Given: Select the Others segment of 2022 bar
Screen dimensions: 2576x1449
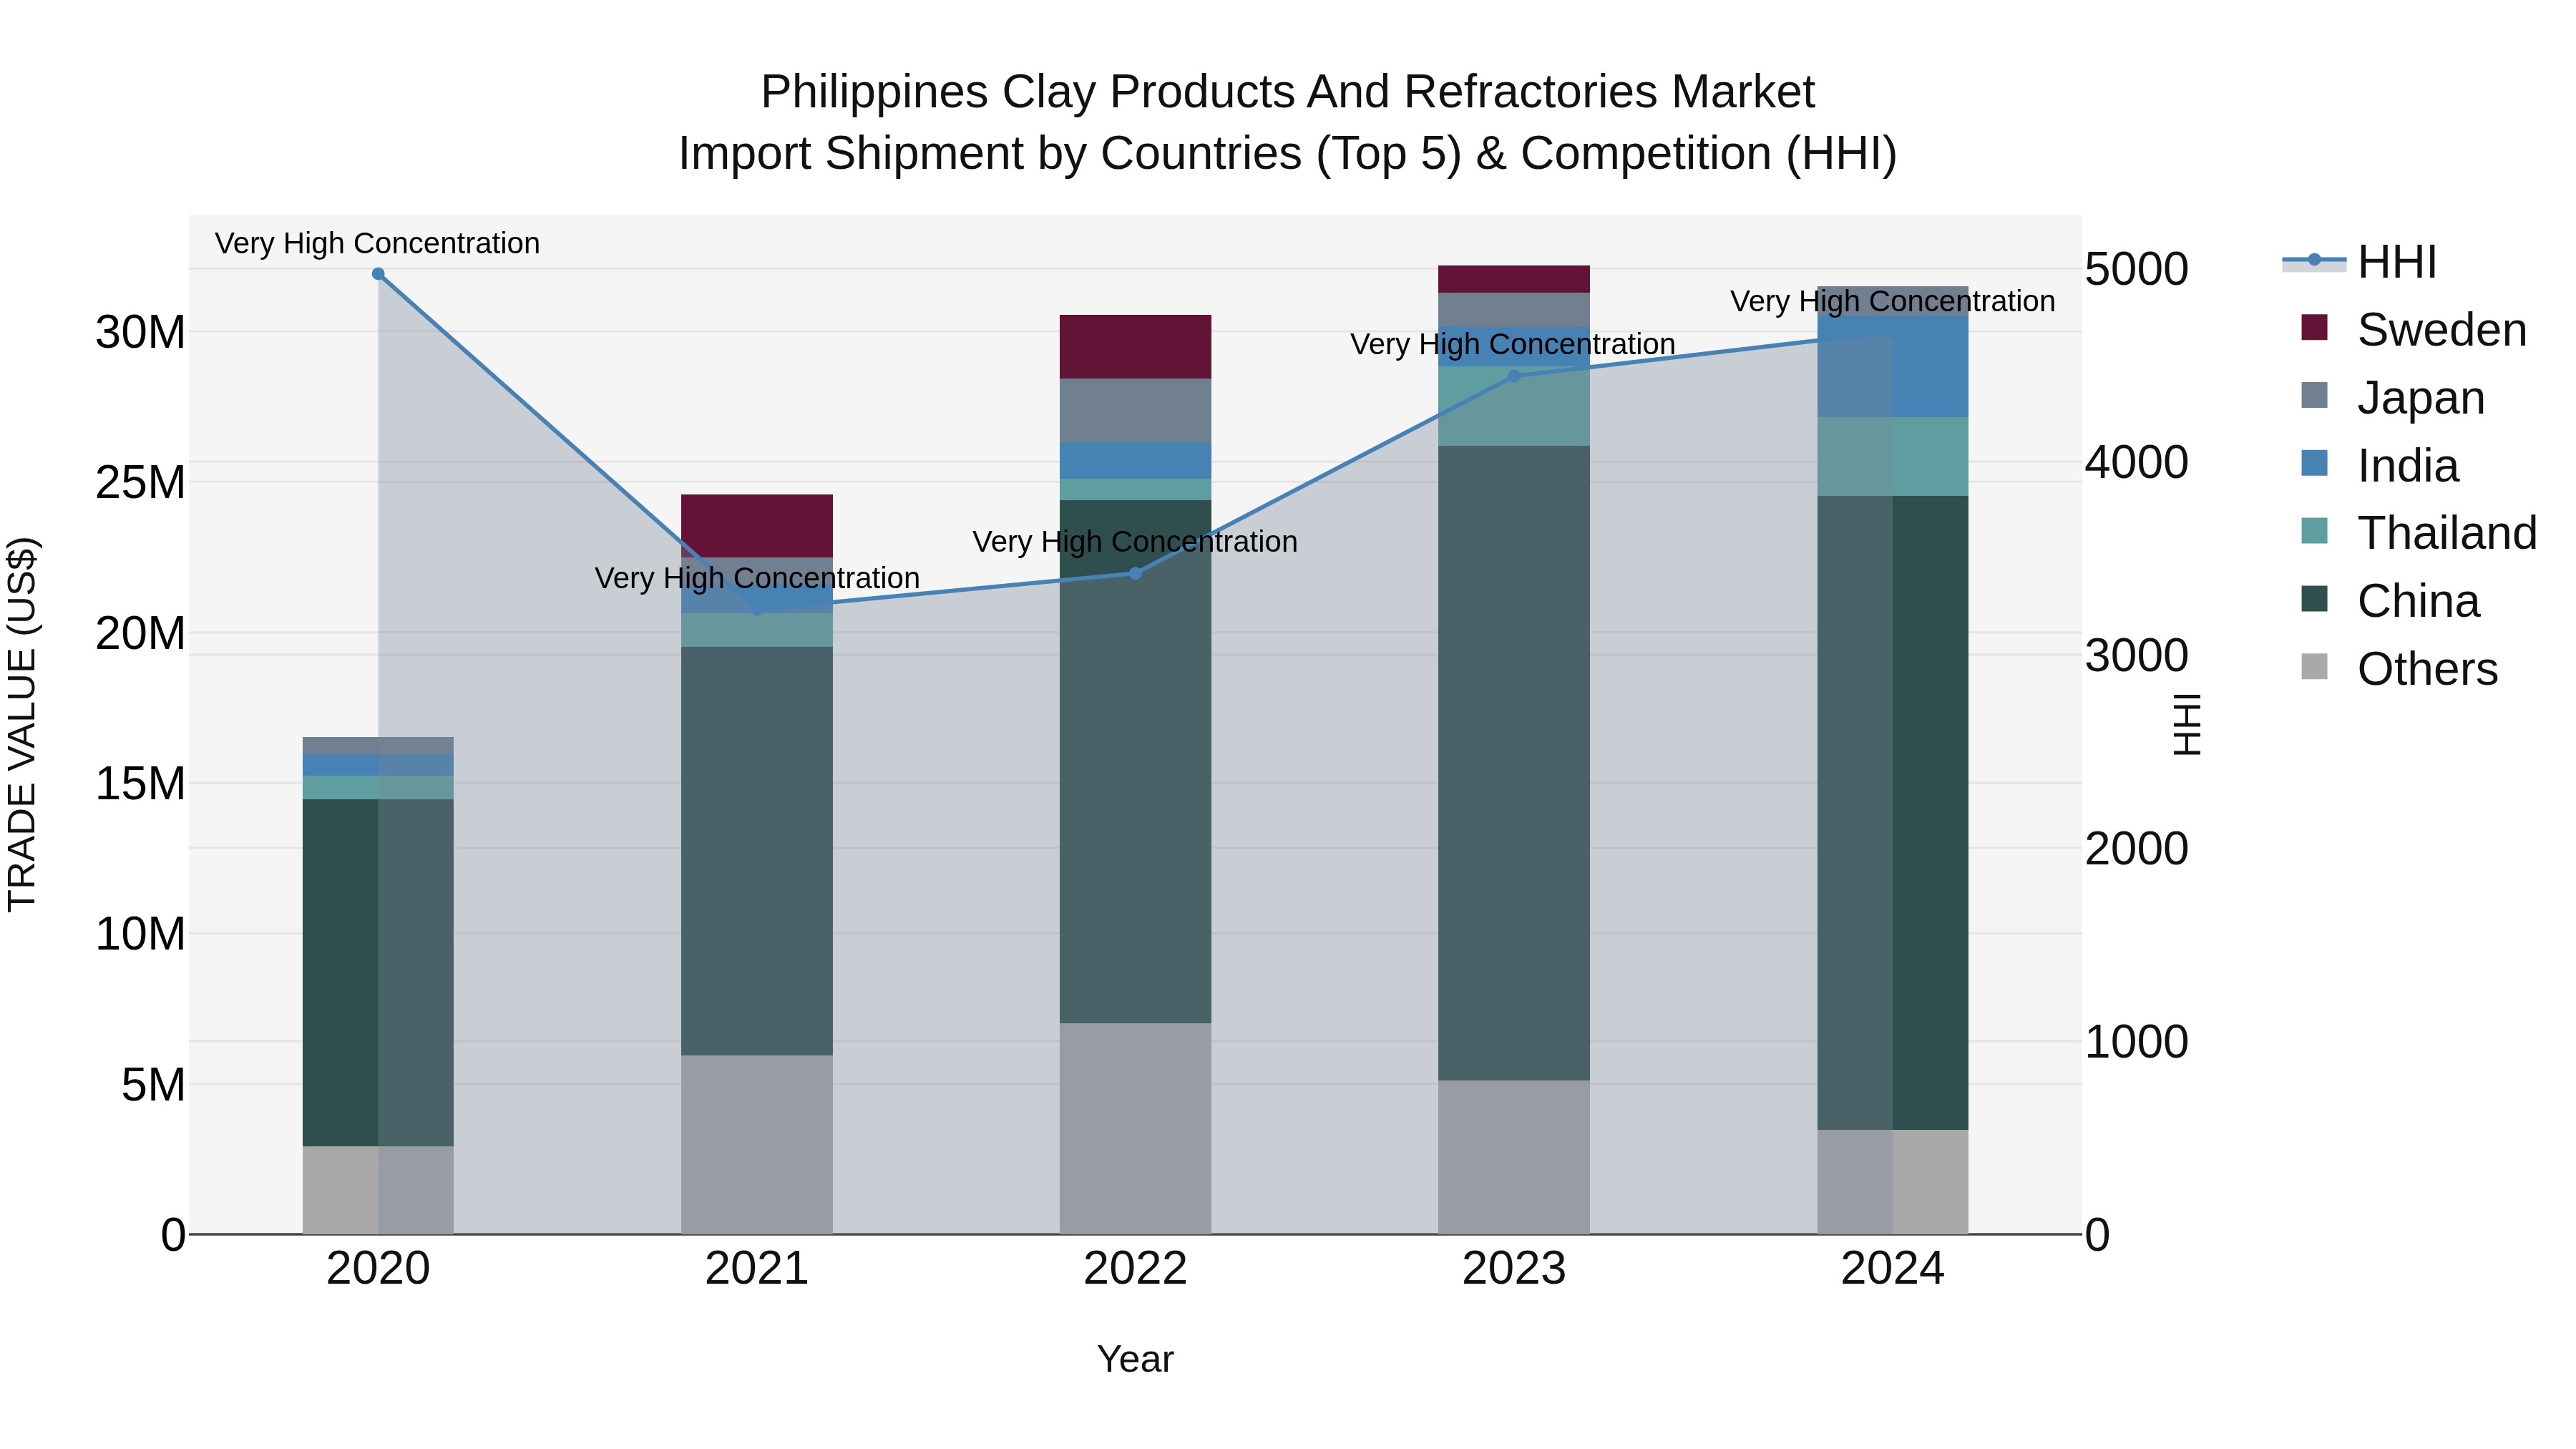Looking at the screenshot, I should click(x=1135, y=1128).
